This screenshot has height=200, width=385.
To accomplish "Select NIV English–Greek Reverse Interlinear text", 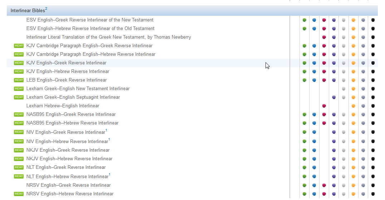I will [66, 132].
